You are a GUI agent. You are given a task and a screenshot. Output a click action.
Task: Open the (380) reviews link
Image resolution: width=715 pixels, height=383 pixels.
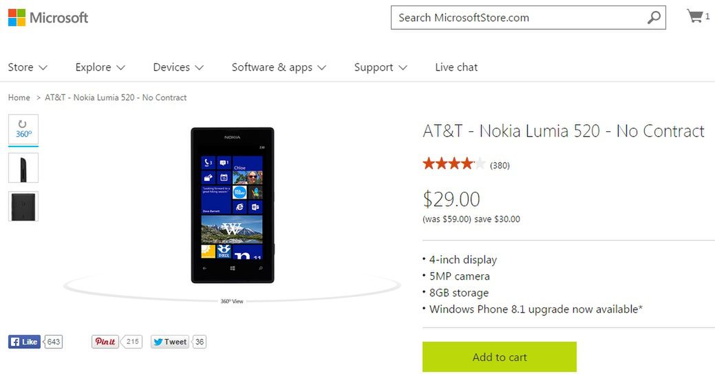point(500,165)
